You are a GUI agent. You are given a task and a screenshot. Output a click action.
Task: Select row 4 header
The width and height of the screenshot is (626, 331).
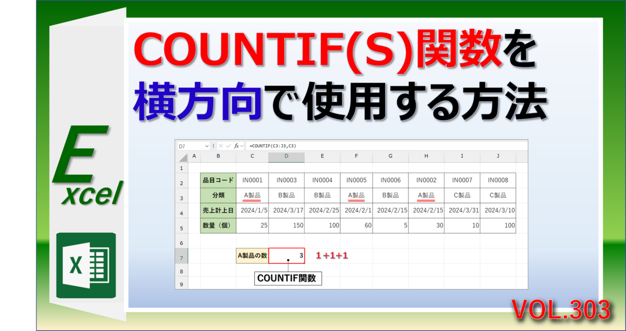[182, 211]
